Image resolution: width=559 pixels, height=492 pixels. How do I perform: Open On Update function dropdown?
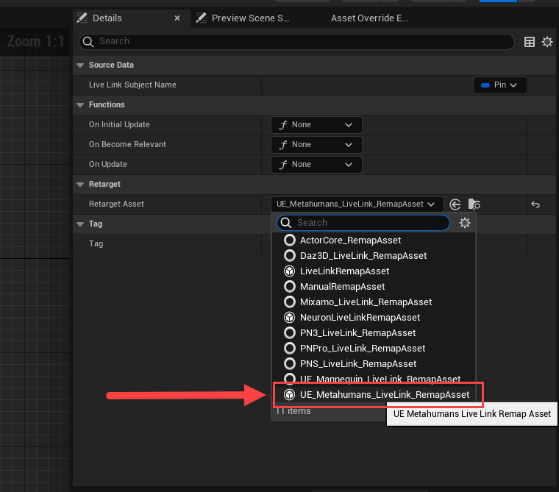(316, 164)
